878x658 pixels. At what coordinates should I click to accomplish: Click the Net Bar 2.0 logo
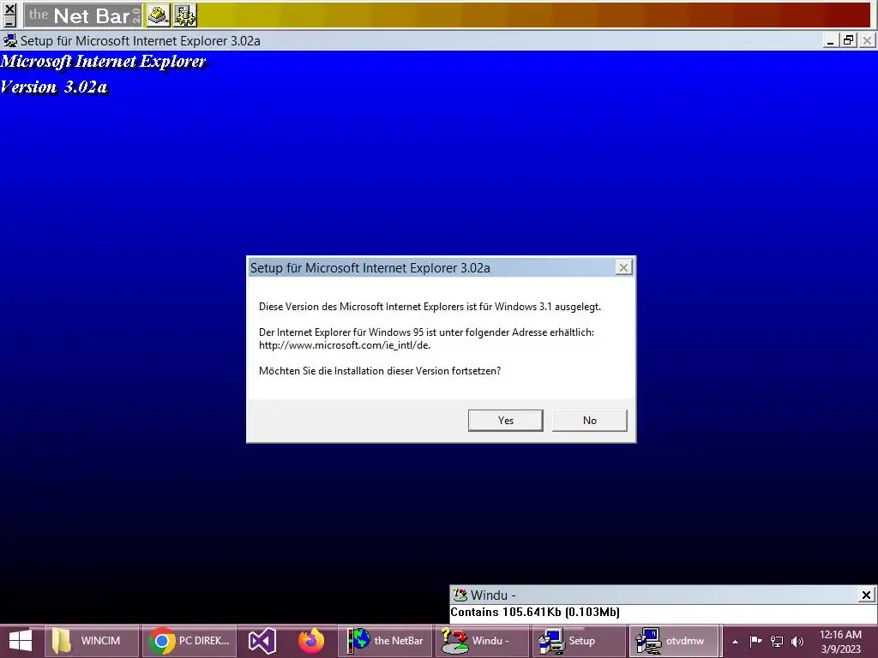[83, 15]
